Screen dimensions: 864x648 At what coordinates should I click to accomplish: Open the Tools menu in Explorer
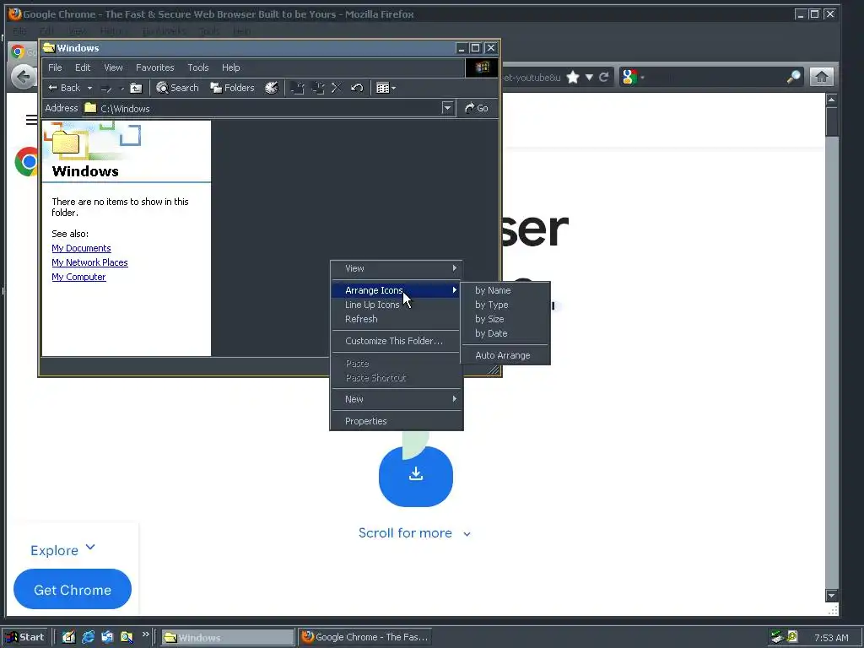(x=197, y=67)
